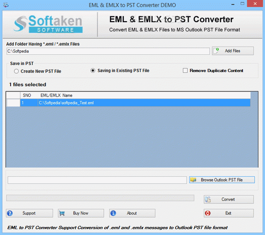Click the shopping cart icon
Image resolution: width=265 pixels, height=235 pixels.
[62, 213]
